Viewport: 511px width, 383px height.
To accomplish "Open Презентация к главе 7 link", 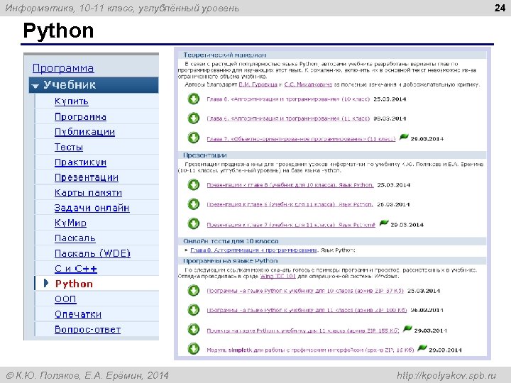I will point(291,225).
